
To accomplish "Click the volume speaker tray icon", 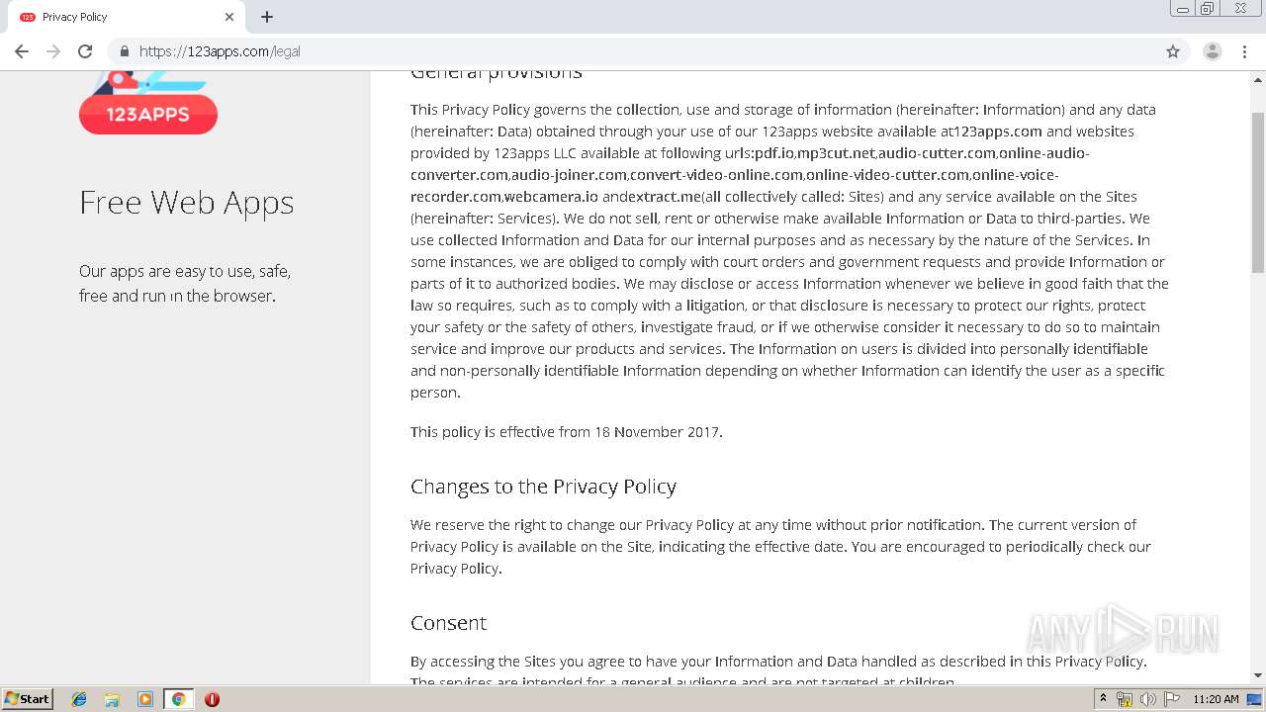I will click(x=1147, y=699).
